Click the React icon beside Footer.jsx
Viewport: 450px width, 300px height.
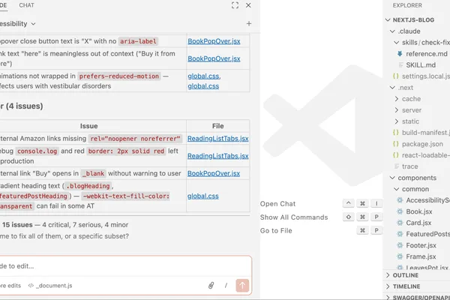[x=400, y=245]
